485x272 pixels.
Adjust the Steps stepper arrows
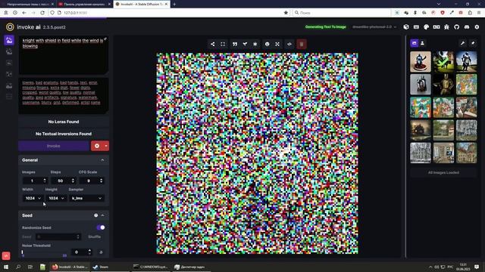pyautogui.click(x=73, y=181)
